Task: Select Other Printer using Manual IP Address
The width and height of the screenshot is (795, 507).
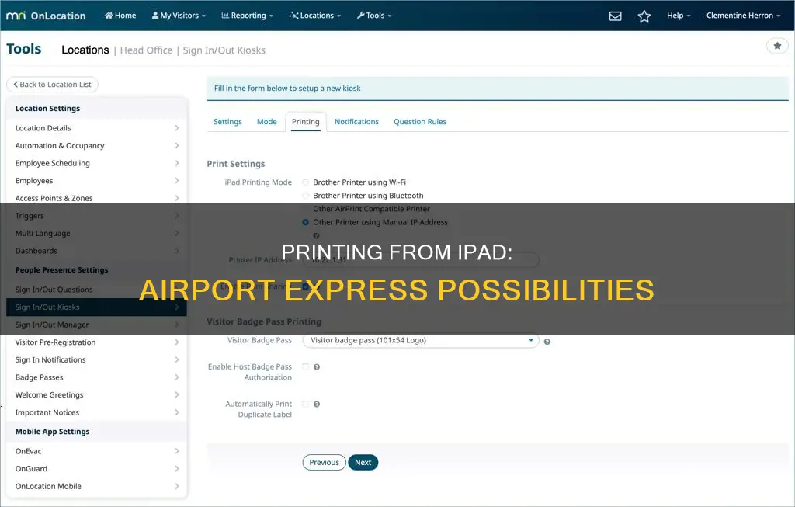Action: [305, 222]
